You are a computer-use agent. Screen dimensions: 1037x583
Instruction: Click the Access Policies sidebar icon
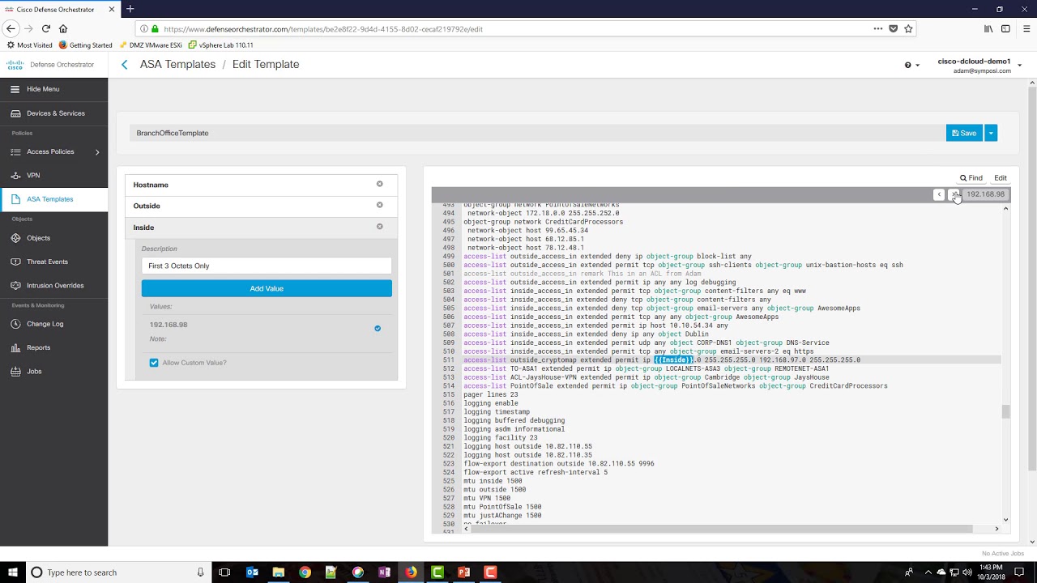click(15, 151)
